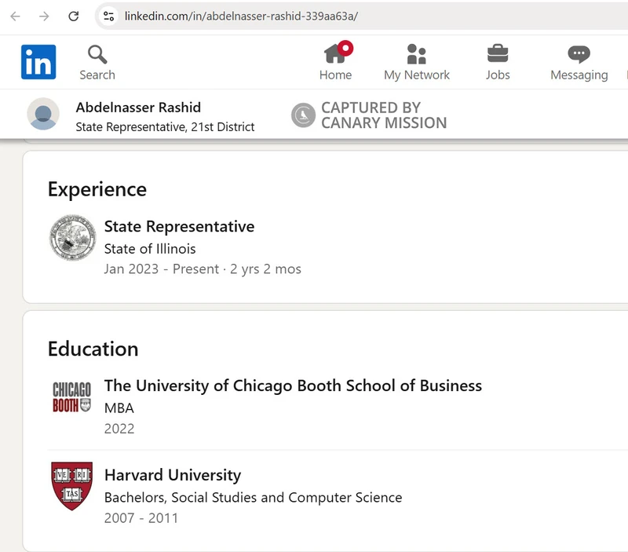The width and height of the screenshot is (628, 552).
Task: Reload the page with refresh icon
Action: 74,16
